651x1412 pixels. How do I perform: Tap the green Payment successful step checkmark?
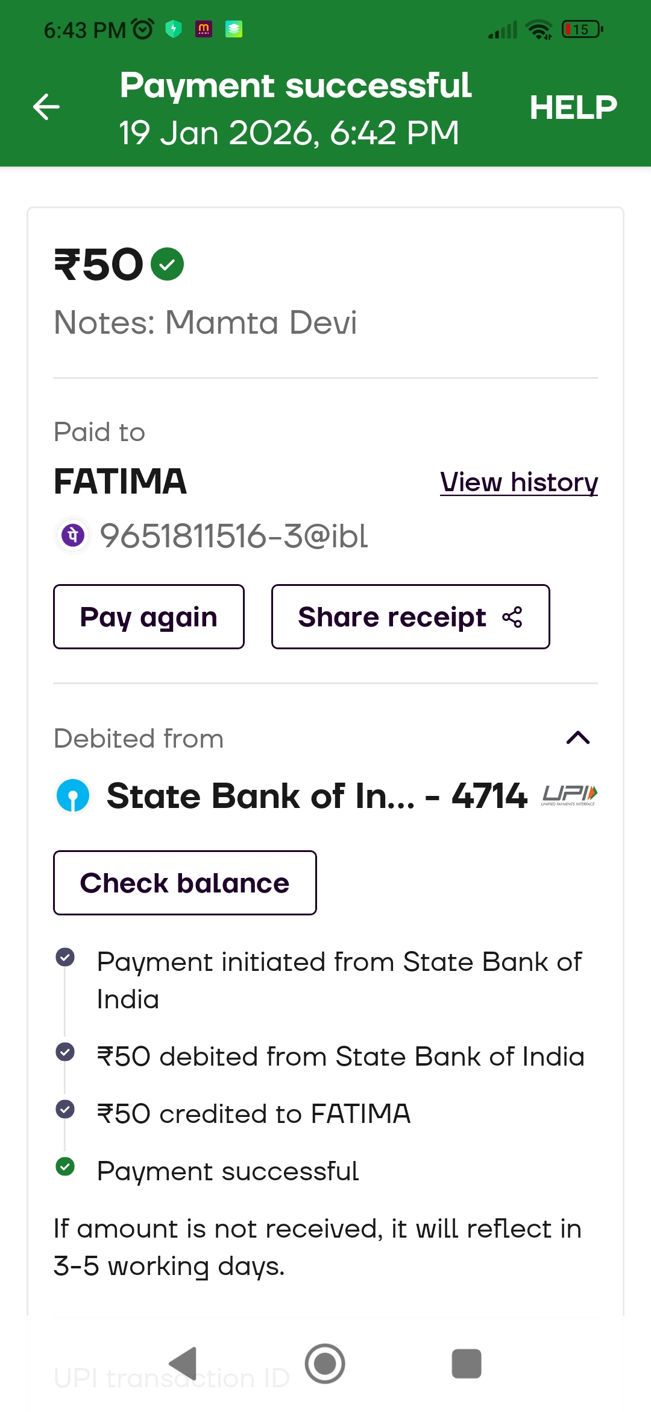point(65,1166)
